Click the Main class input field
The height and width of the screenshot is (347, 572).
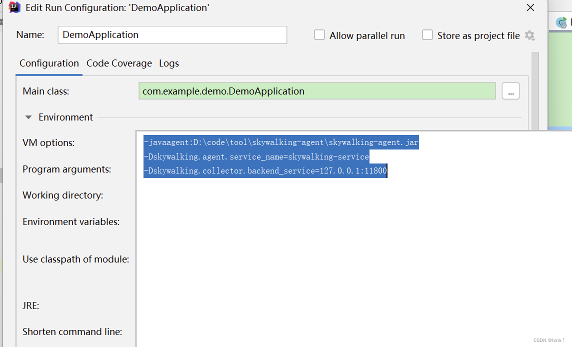coord(317,91)
